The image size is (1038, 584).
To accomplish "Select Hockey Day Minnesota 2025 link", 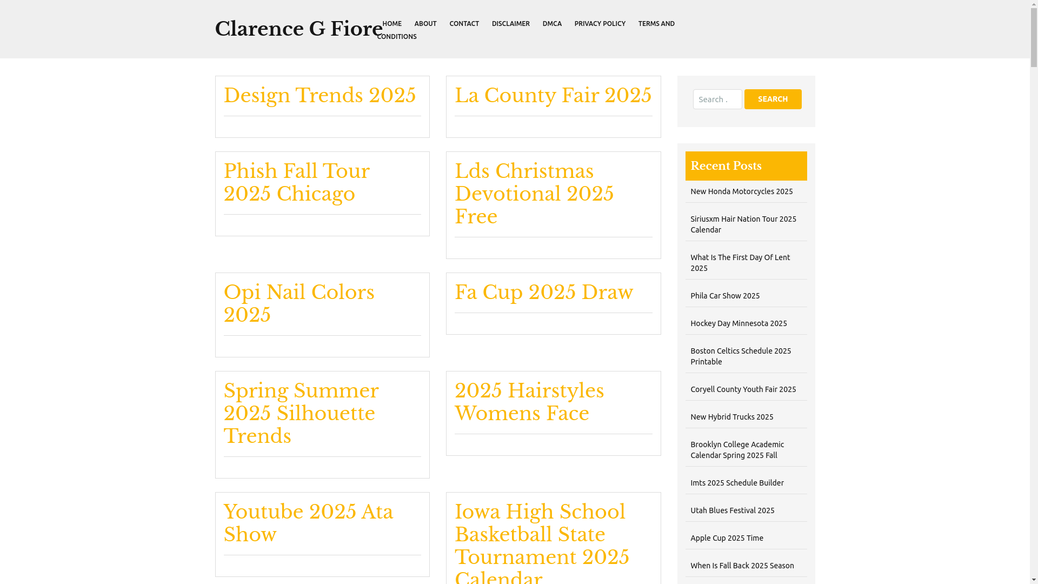I will coord(738,323).
